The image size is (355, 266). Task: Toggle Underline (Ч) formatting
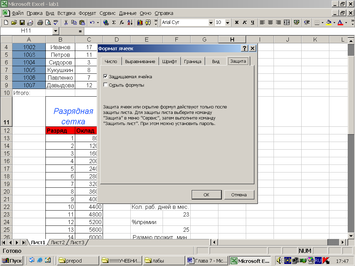click(x=253, y=23)
